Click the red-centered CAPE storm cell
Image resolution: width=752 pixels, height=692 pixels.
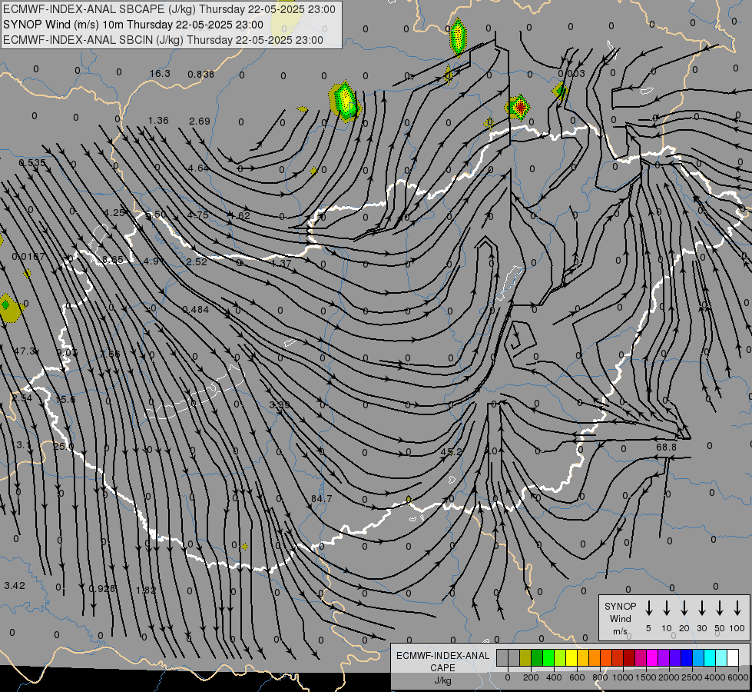[519, 107]
